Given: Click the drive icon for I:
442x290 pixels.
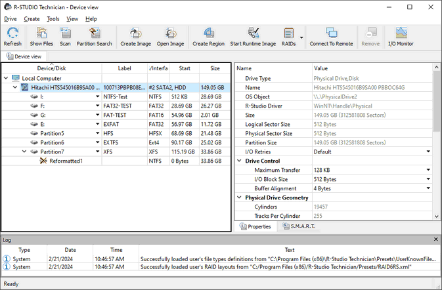Looking at the screenshot, I should pos(34,97).
